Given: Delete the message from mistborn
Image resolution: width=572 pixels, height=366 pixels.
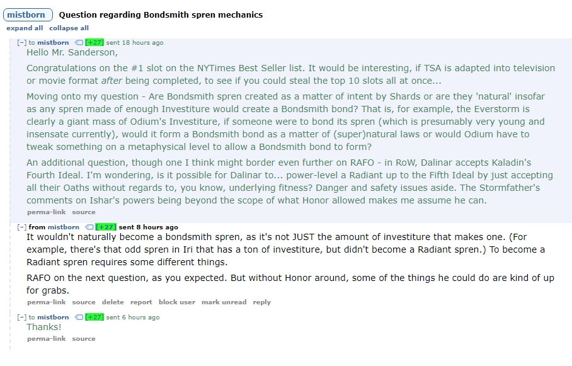Looking at the screenshot, I should (113, 302).
